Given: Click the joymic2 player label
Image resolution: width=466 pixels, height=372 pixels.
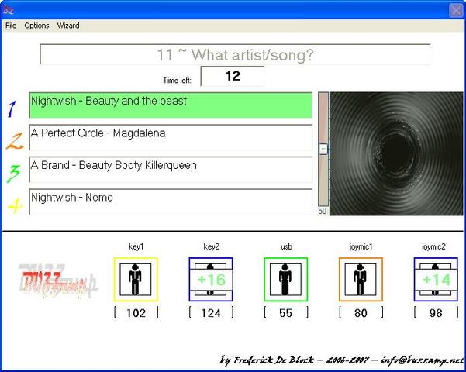Looking at the screenshot, I should [434, 246].
